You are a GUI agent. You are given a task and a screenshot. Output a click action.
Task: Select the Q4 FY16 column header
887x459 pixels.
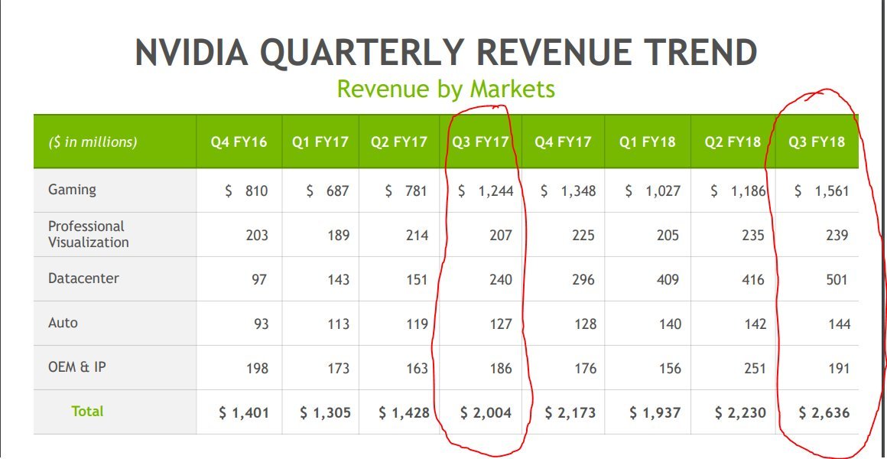pos(239,142)
